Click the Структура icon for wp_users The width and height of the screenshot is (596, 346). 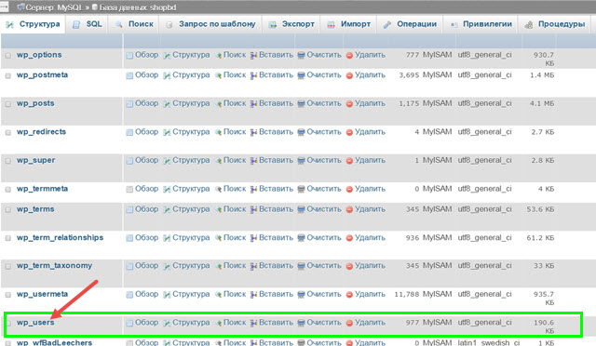click(167, 323)
